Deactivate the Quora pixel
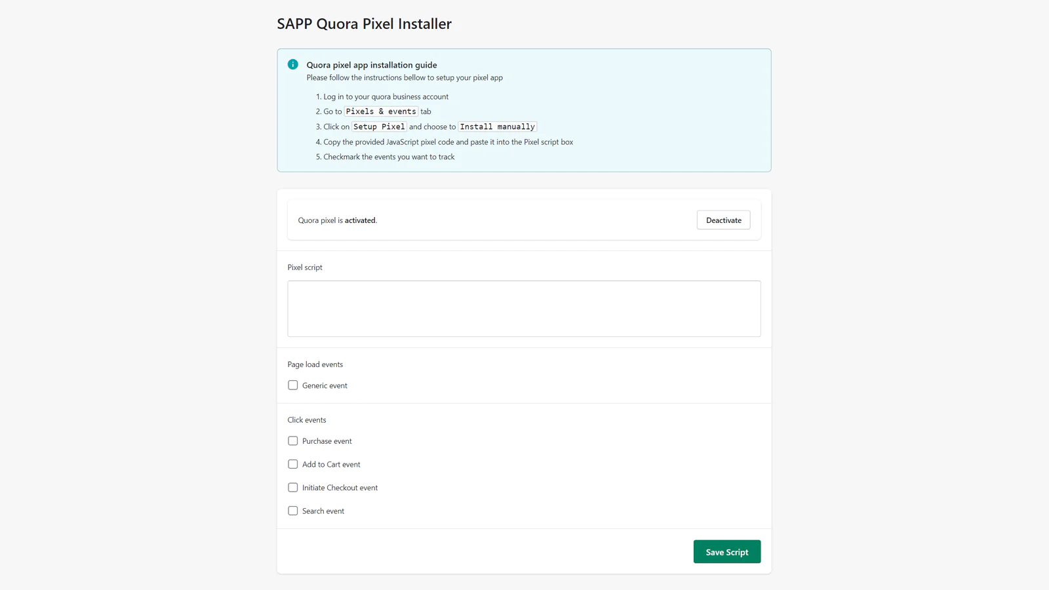This screenshot has height=590, width=1049. (x=723, y=220)
